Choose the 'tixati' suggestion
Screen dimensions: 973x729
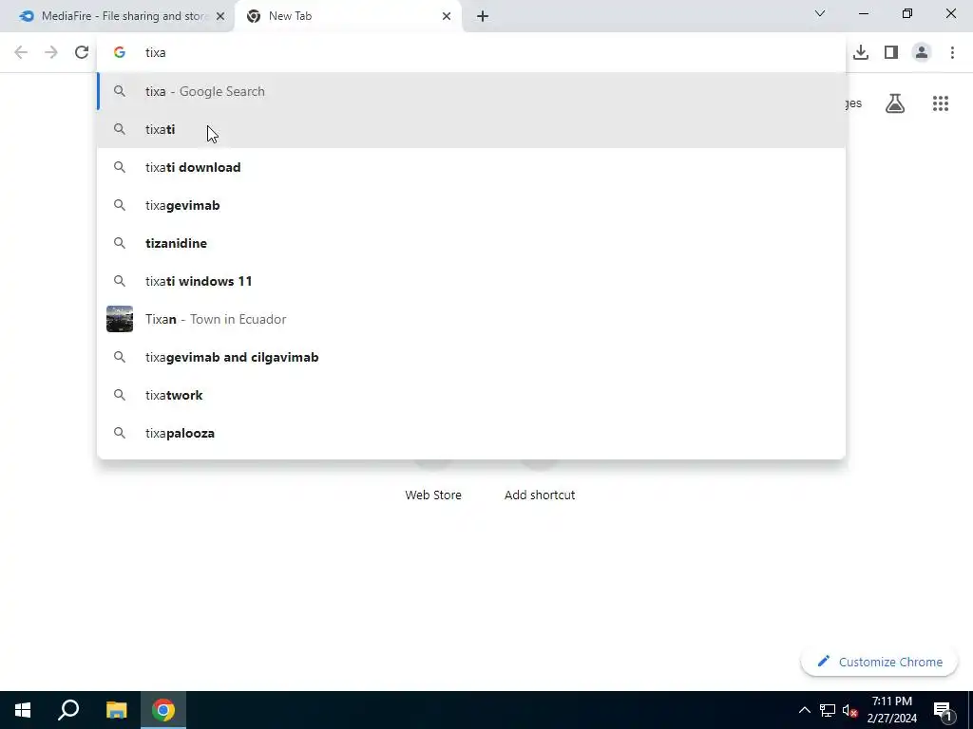471,129
